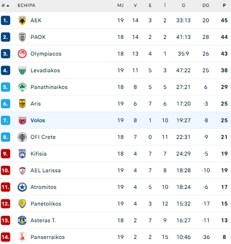
Task: Click the Panathinaikos green clover logo
Action: (22, 87)
